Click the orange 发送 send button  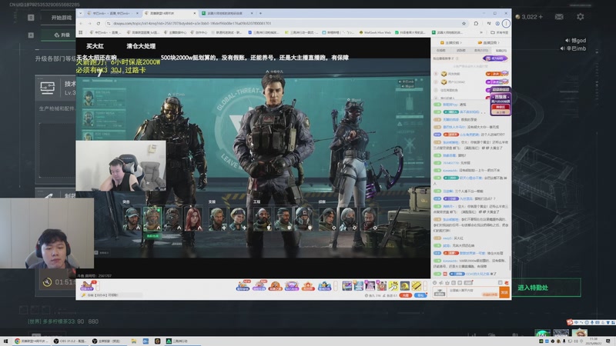point(504,292)
